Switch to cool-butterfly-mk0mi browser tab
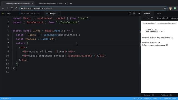 pyautogui.click(x=51, y=4)
